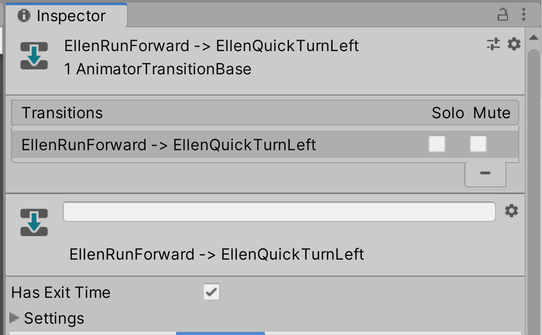Enable Mute for the EllenRunForward transition

[478, 145]
